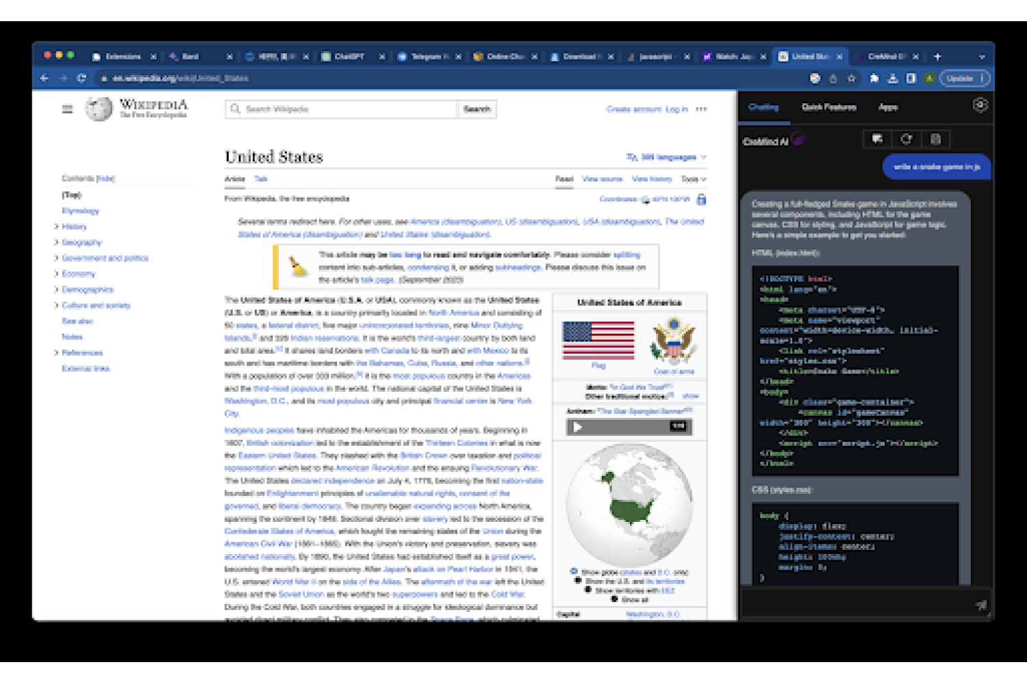1027x684 pixels.
Task: Open the share icon in the address bar
Action: pos(833,79)
